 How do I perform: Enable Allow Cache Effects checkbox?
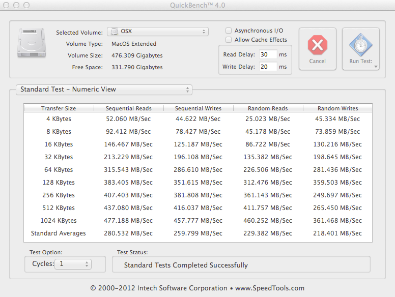pos(229,40)
